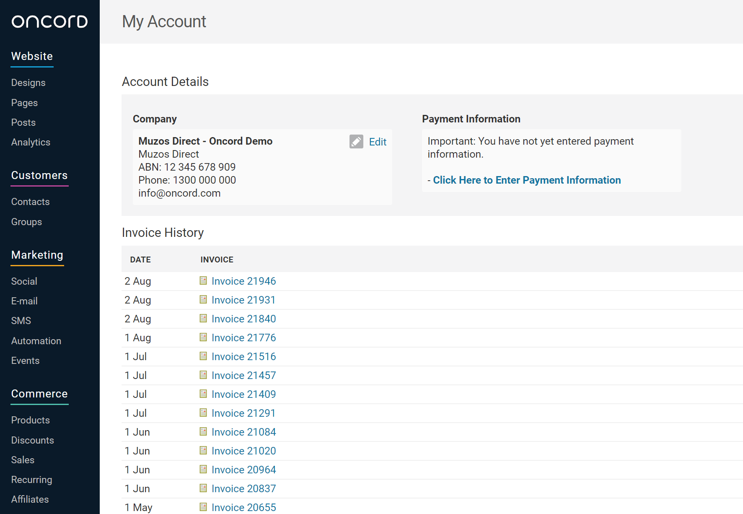The image size is (743, 514).
Task: Open Sales in the sidebar
Action: pos(23,460)
